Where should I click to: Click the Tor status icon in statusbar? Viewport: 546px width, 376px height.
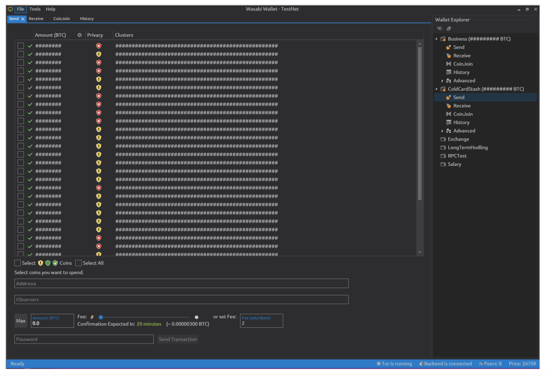click(x=378, y=364)
